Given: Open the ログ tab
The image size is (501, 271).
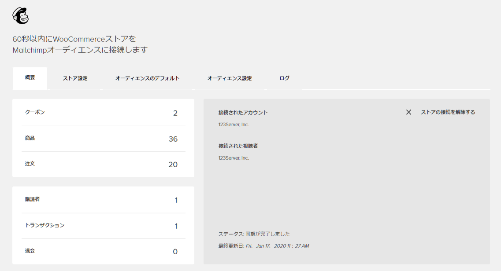Looking at the screenshot, I should [284, 78].
